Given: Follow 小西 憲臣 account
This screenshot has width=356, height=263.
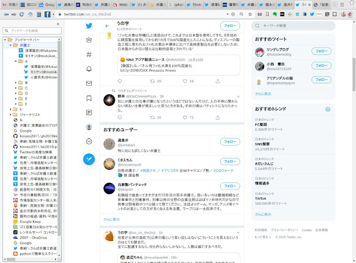Looking at the screenshot, I should point(322,66).
